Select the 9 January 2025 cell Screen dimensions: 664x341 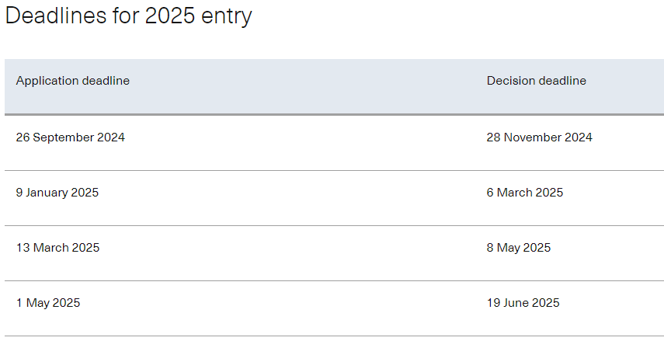point(57,193)
